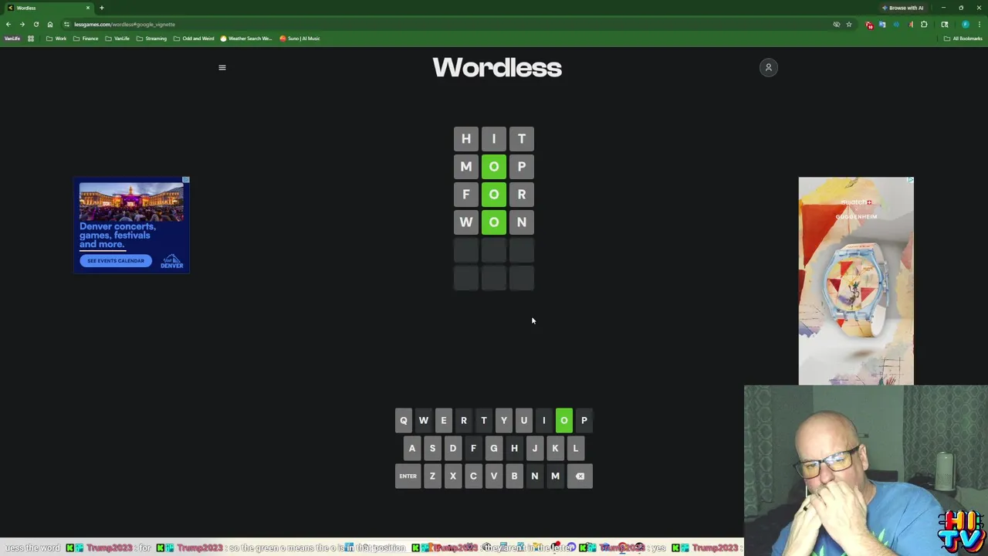The image size is (988, 556).
Task: Click the Wordless game title logo
Action: (497, 67)
